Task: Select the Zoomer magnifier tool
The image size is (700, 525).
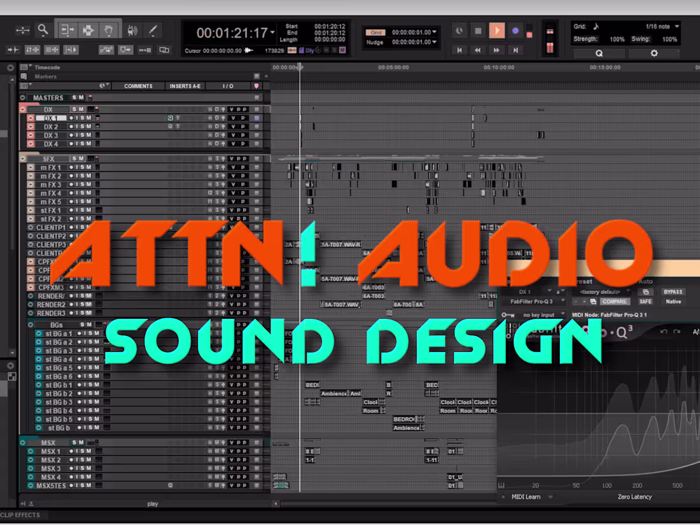Action: pos(43,31)
